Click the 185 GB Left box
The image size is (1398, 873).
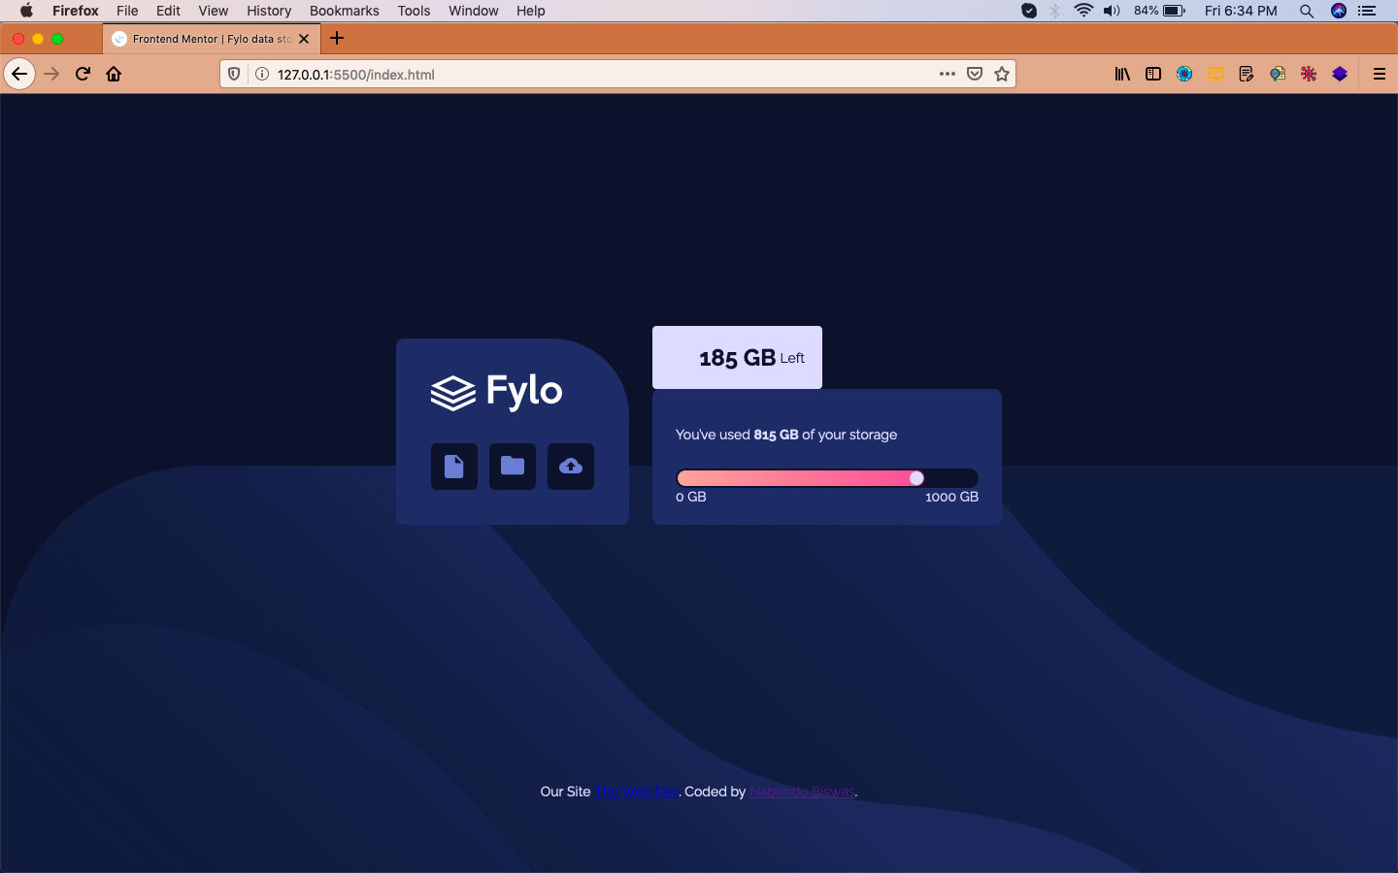click(737, 357)
